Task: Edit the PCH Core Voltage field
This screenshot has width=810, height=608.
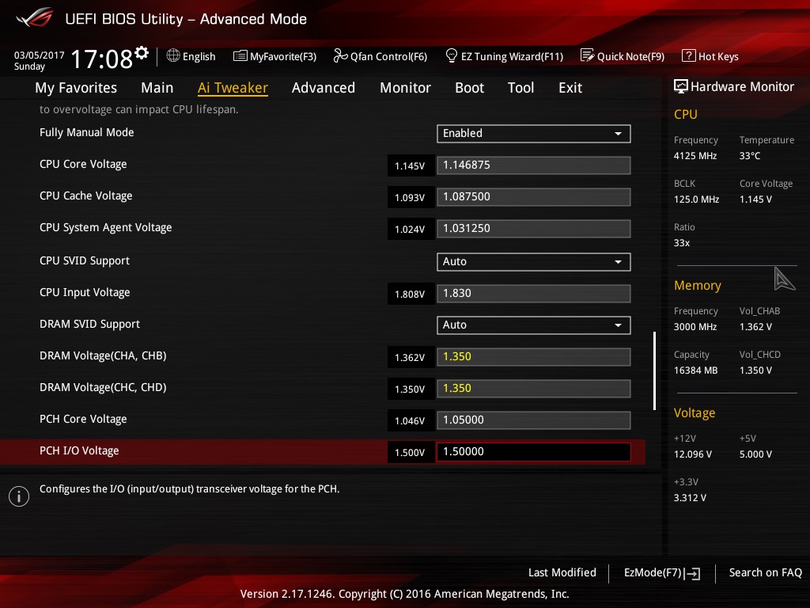Action: 534,420
